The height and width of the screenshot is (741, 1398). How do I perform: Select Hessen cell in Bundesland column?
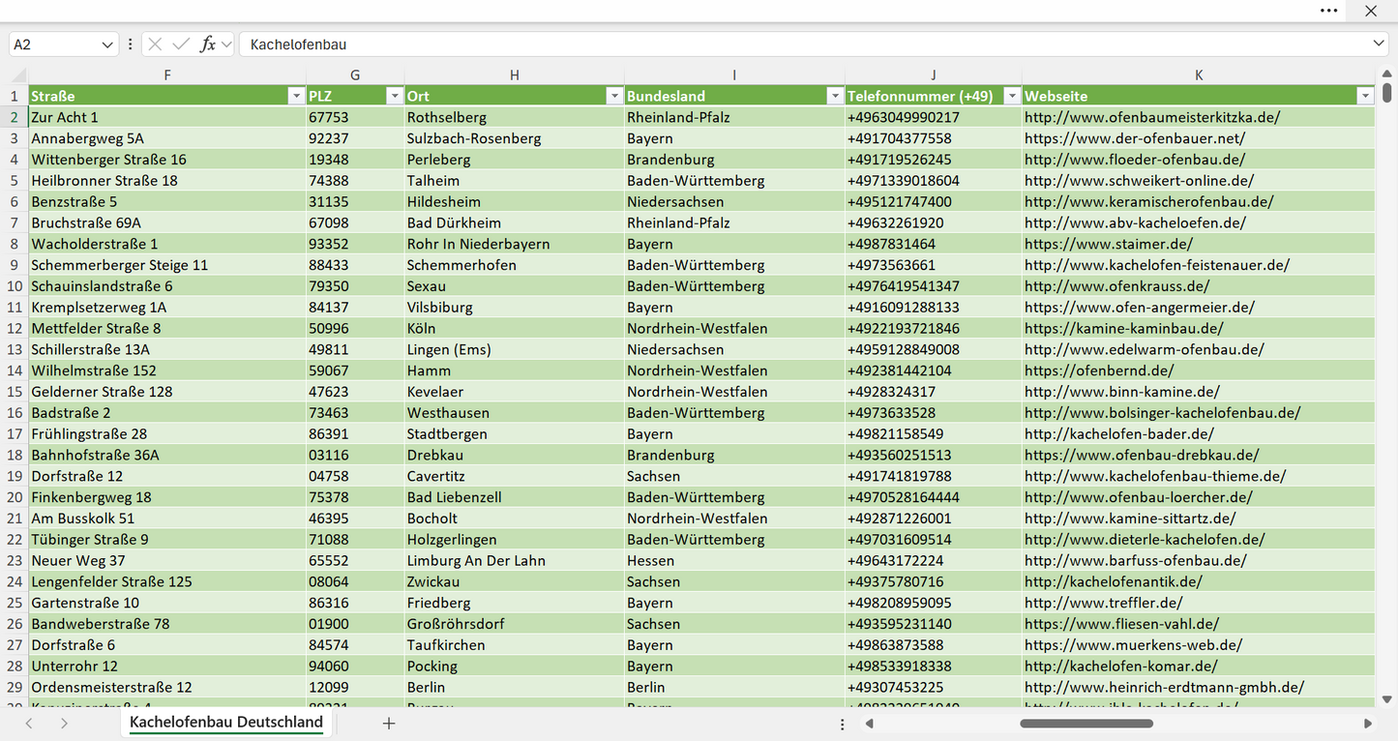click(x=734, y=560)
